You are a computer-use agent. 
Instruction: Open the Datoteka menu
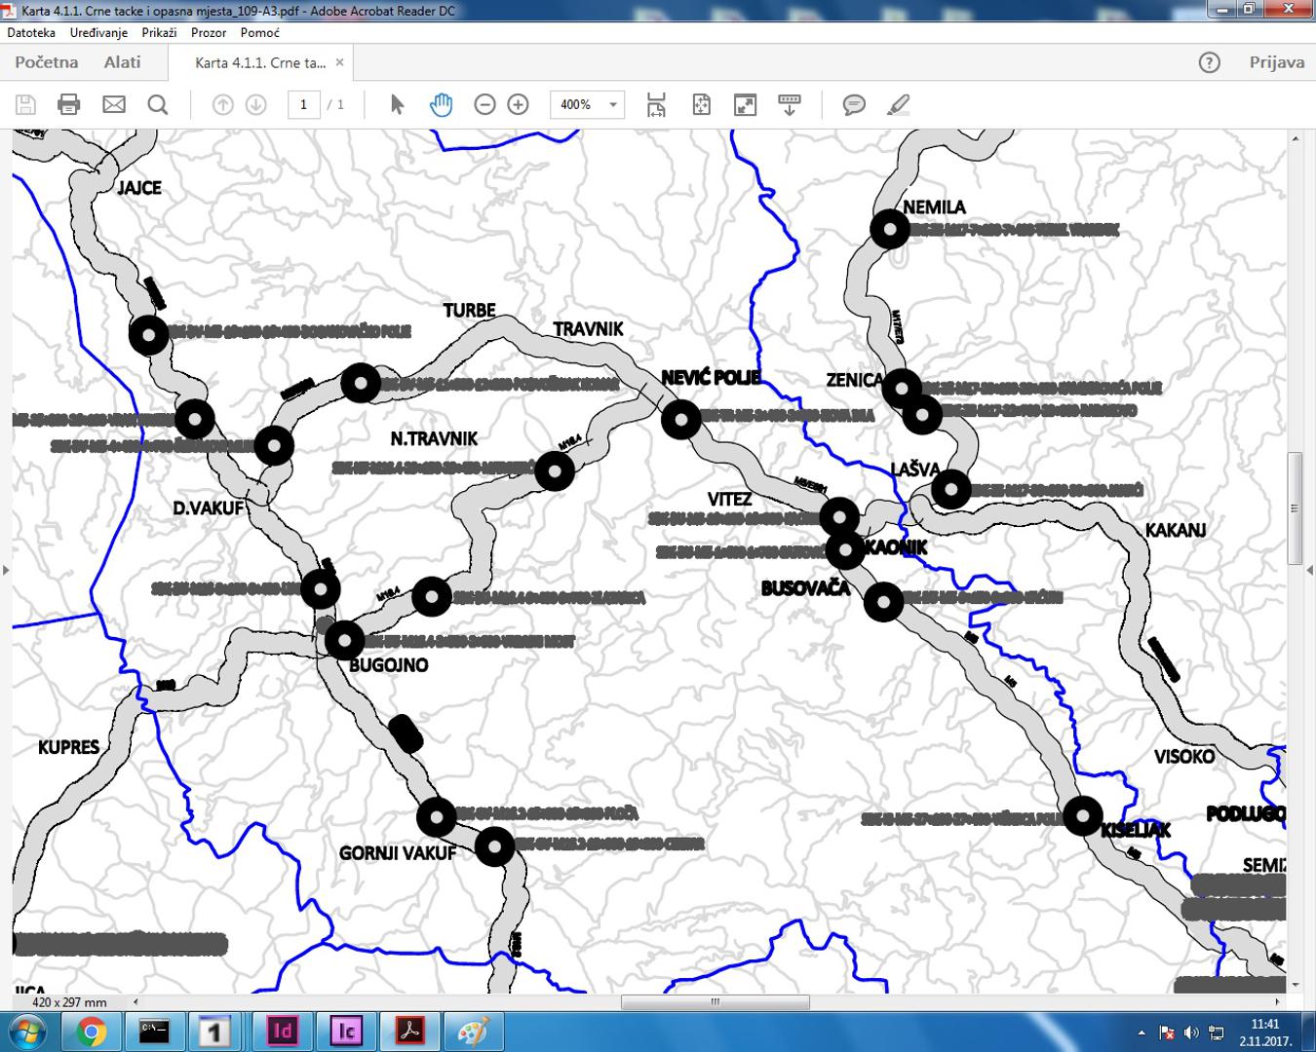pos(31,32)
